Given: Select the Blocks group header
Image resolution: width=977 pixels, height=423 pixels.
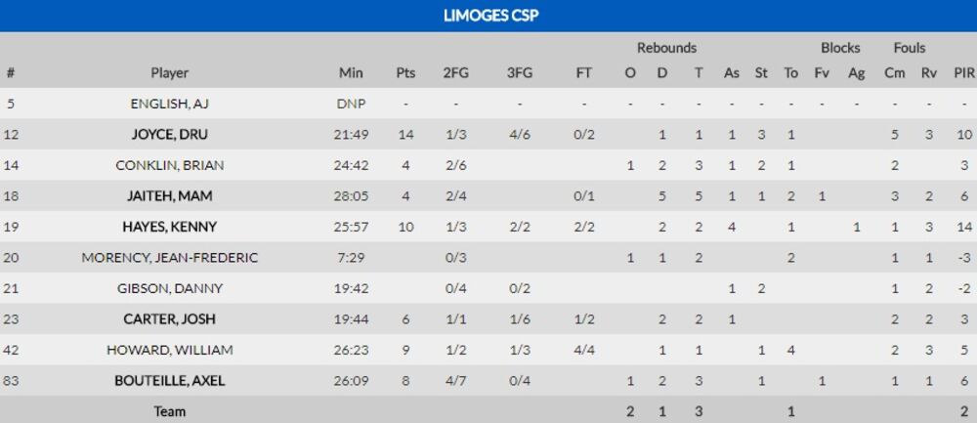Looking at the screenshot, I should (840, 48).
